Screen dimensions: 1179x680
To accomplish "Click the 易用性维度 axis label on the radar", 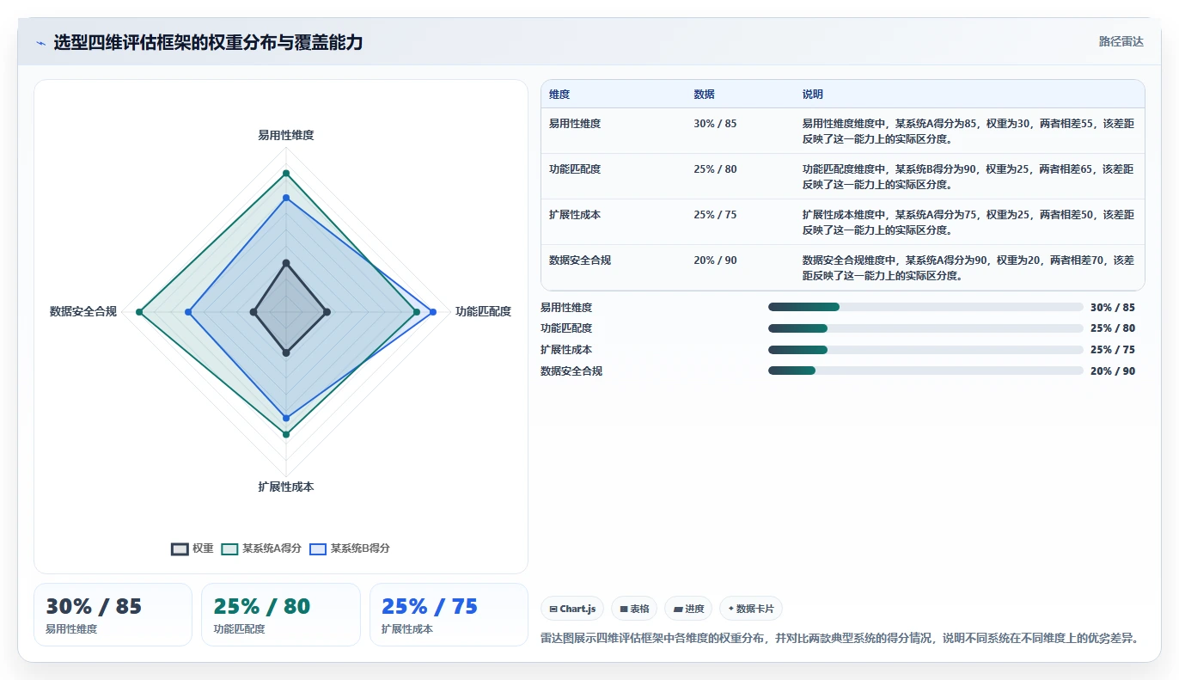I will coord(286,135).
